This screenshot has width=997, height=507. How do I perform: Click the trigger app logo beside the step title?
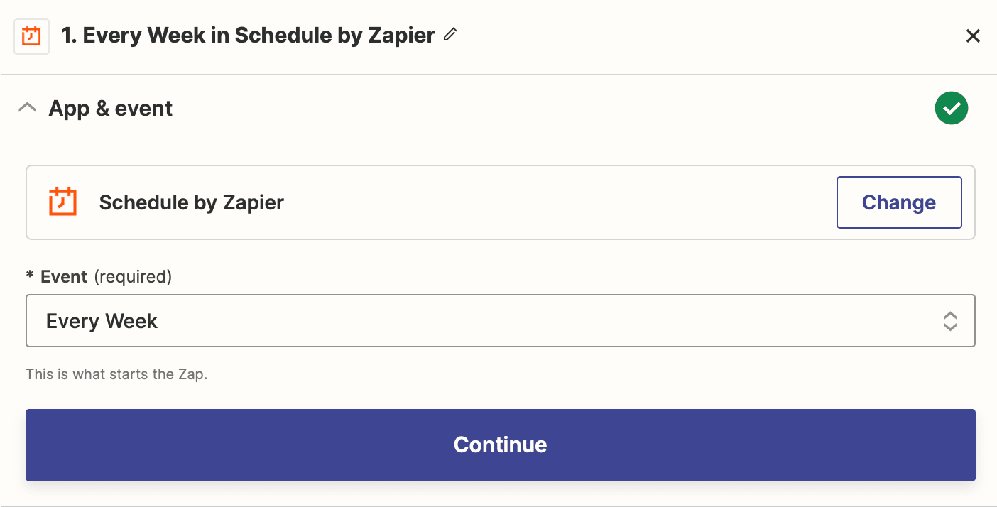[x=31, y=35]
